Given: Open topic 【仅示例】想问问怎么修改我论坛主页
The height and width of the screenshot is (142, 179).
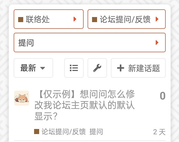Looking at the screenshot, I should (x=85, y=105).
